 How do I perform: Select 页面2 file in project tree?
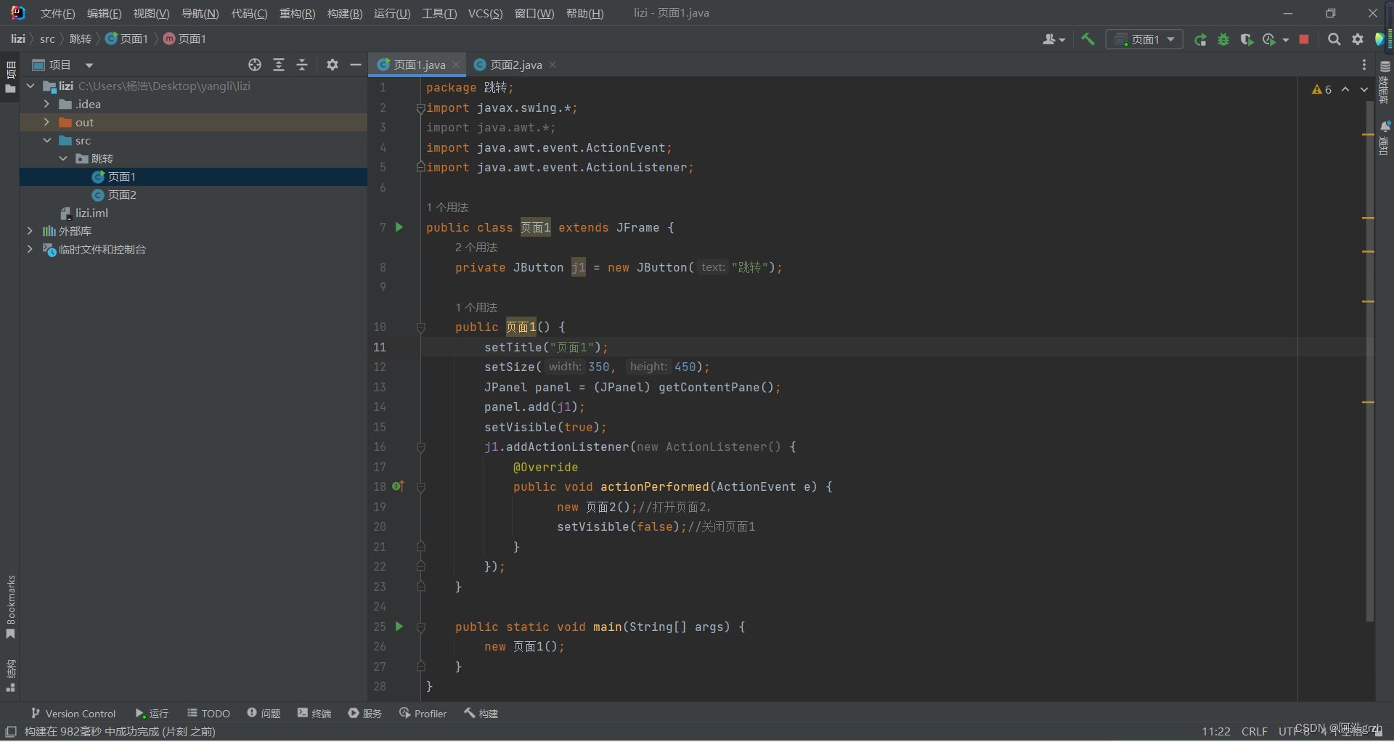pos(122,195)
